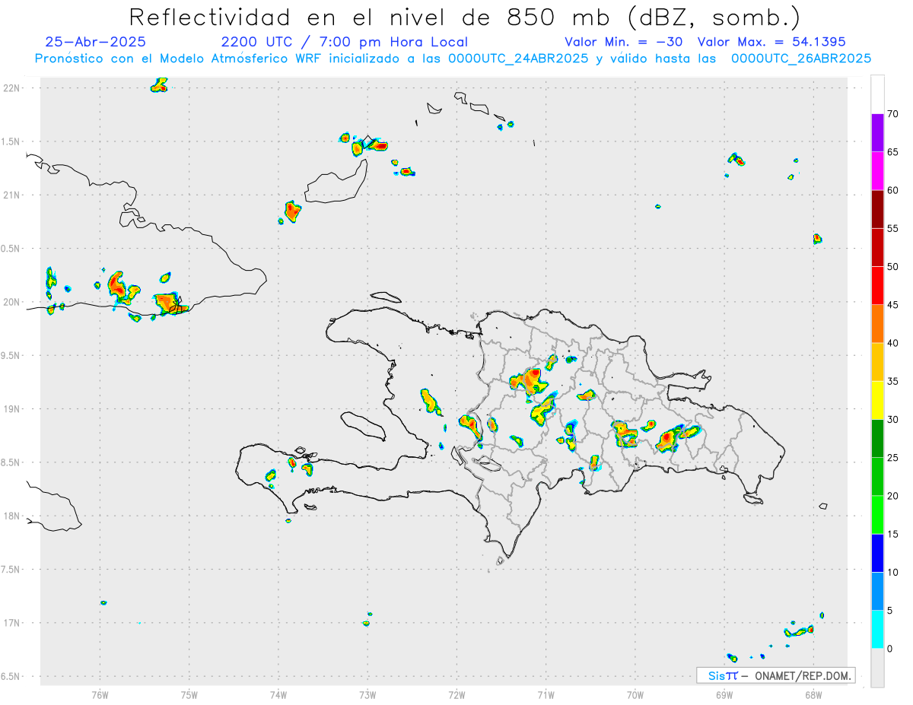Image resolution: width=913 pixels, height=705 pixels.
Task: Click the '75W' longitude label
Action: pyautogui.click(x=189, y=694)
